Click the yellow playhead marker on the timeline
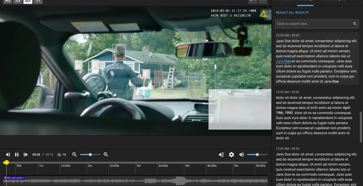 tap(6, 162)
